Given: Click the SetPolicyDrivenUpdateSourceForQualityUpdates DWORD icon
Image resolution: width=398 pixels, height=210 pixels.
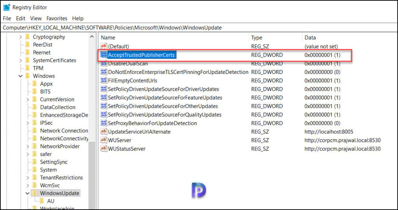Looking at the screenshot, I should 103,114.
